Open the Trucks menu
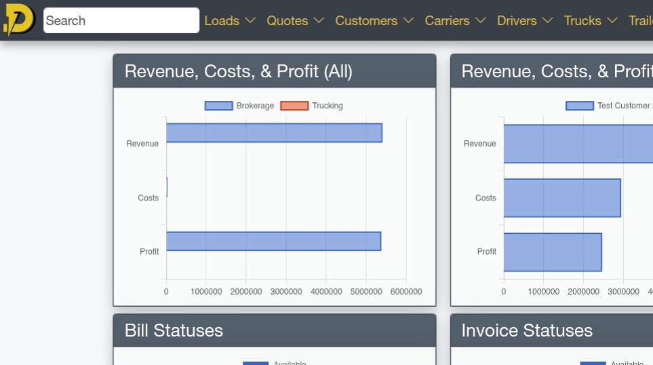The width and height of the screenshot is (653, 365). (590, 20)
